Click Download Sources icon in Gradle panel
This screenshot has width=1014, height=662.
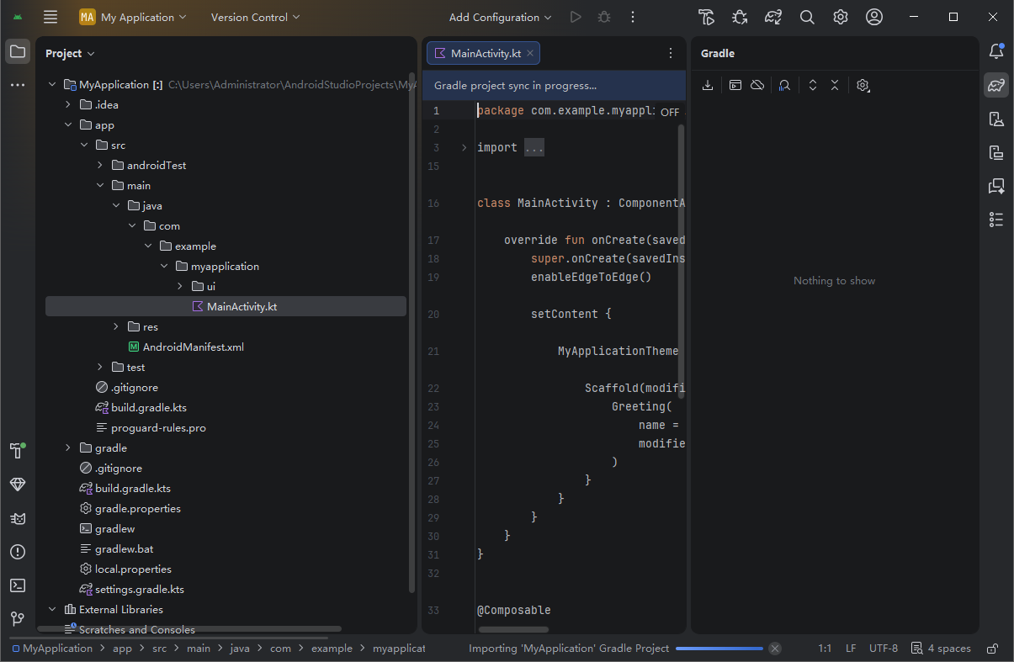(708, 85)
